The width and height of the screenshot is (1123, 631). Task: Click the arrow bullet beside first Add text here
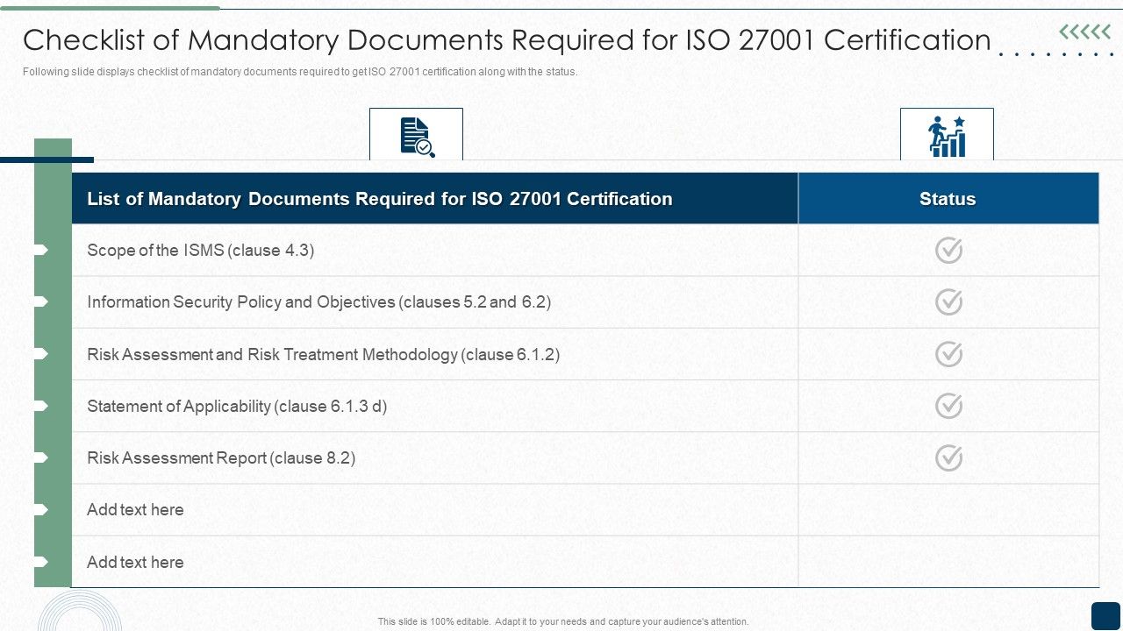click(x=41, y=509)
